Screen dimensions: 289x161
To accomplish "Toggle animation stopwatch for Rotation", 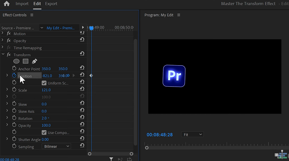I will (x=14, y=118).
